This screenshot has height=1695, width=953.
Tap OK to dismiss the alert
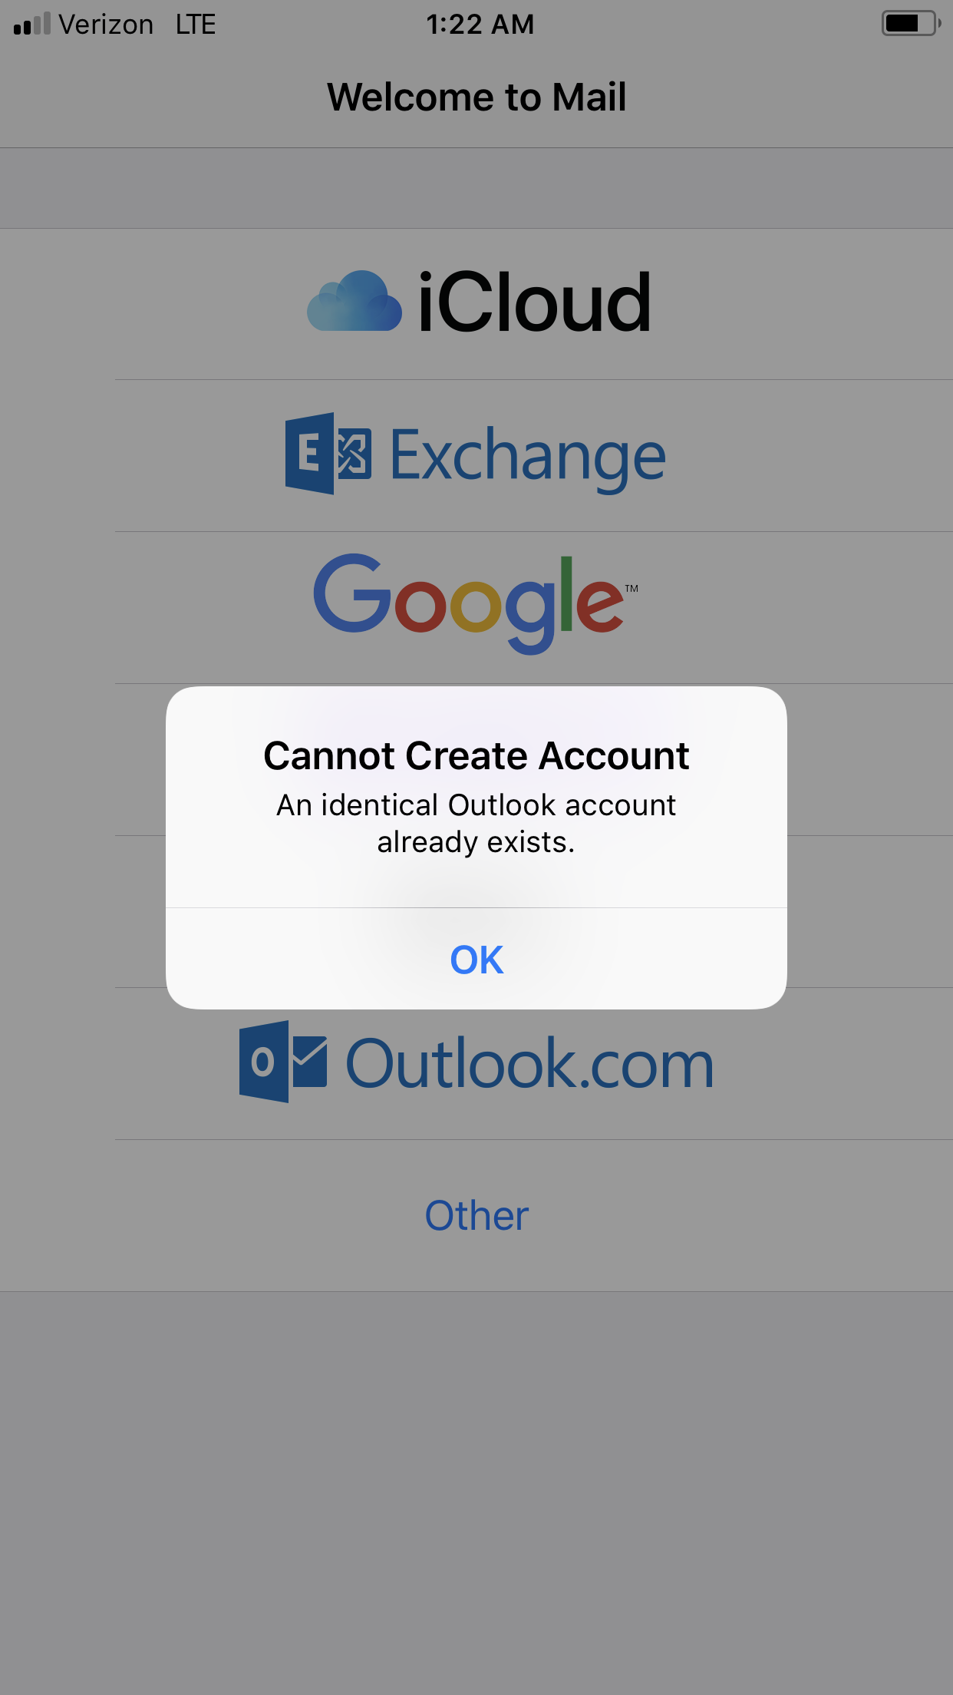coord(476,959)
